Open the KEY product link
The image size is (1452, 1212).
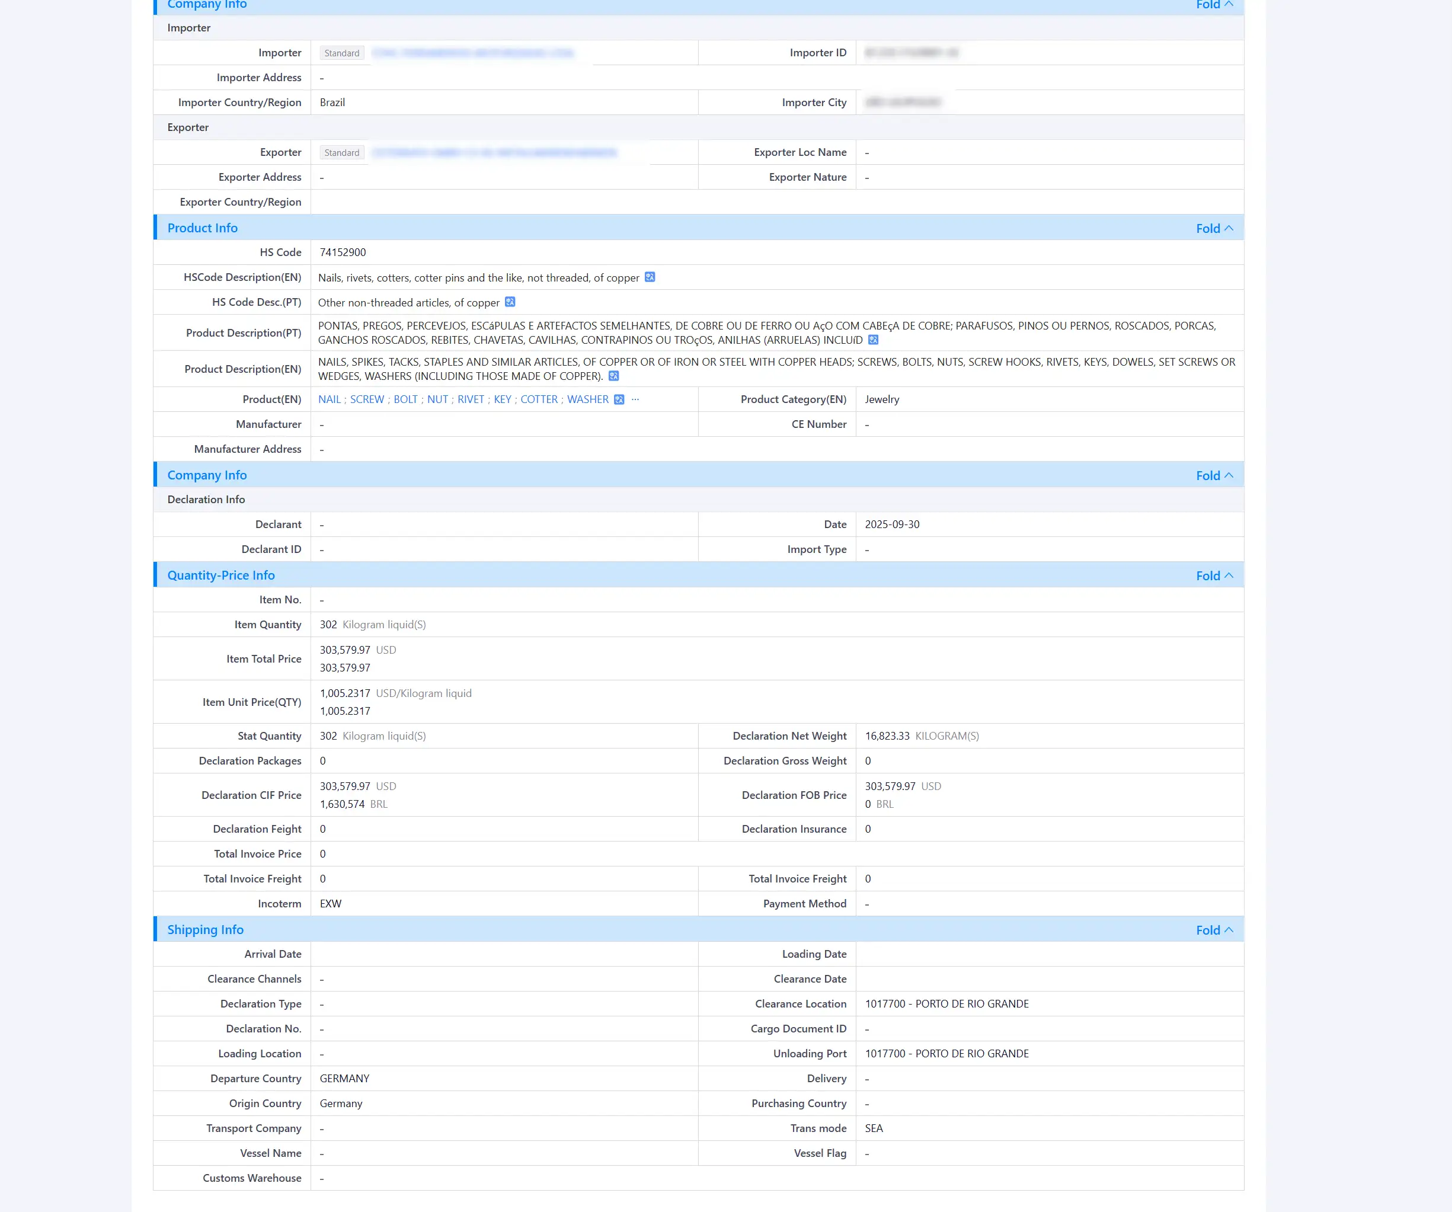[x=502, y=399]
